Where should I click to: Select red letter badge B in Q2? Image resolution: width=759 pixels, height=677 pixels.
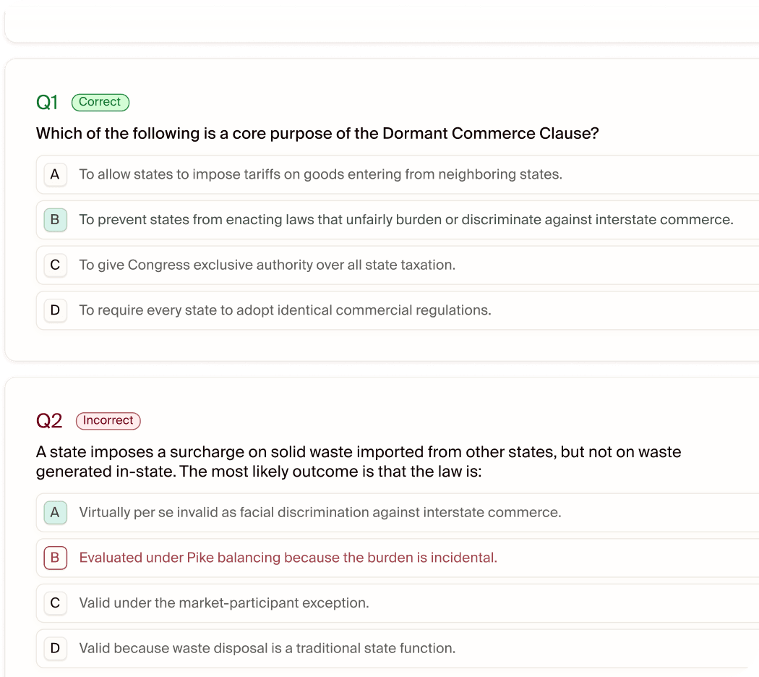click(55, 558)
